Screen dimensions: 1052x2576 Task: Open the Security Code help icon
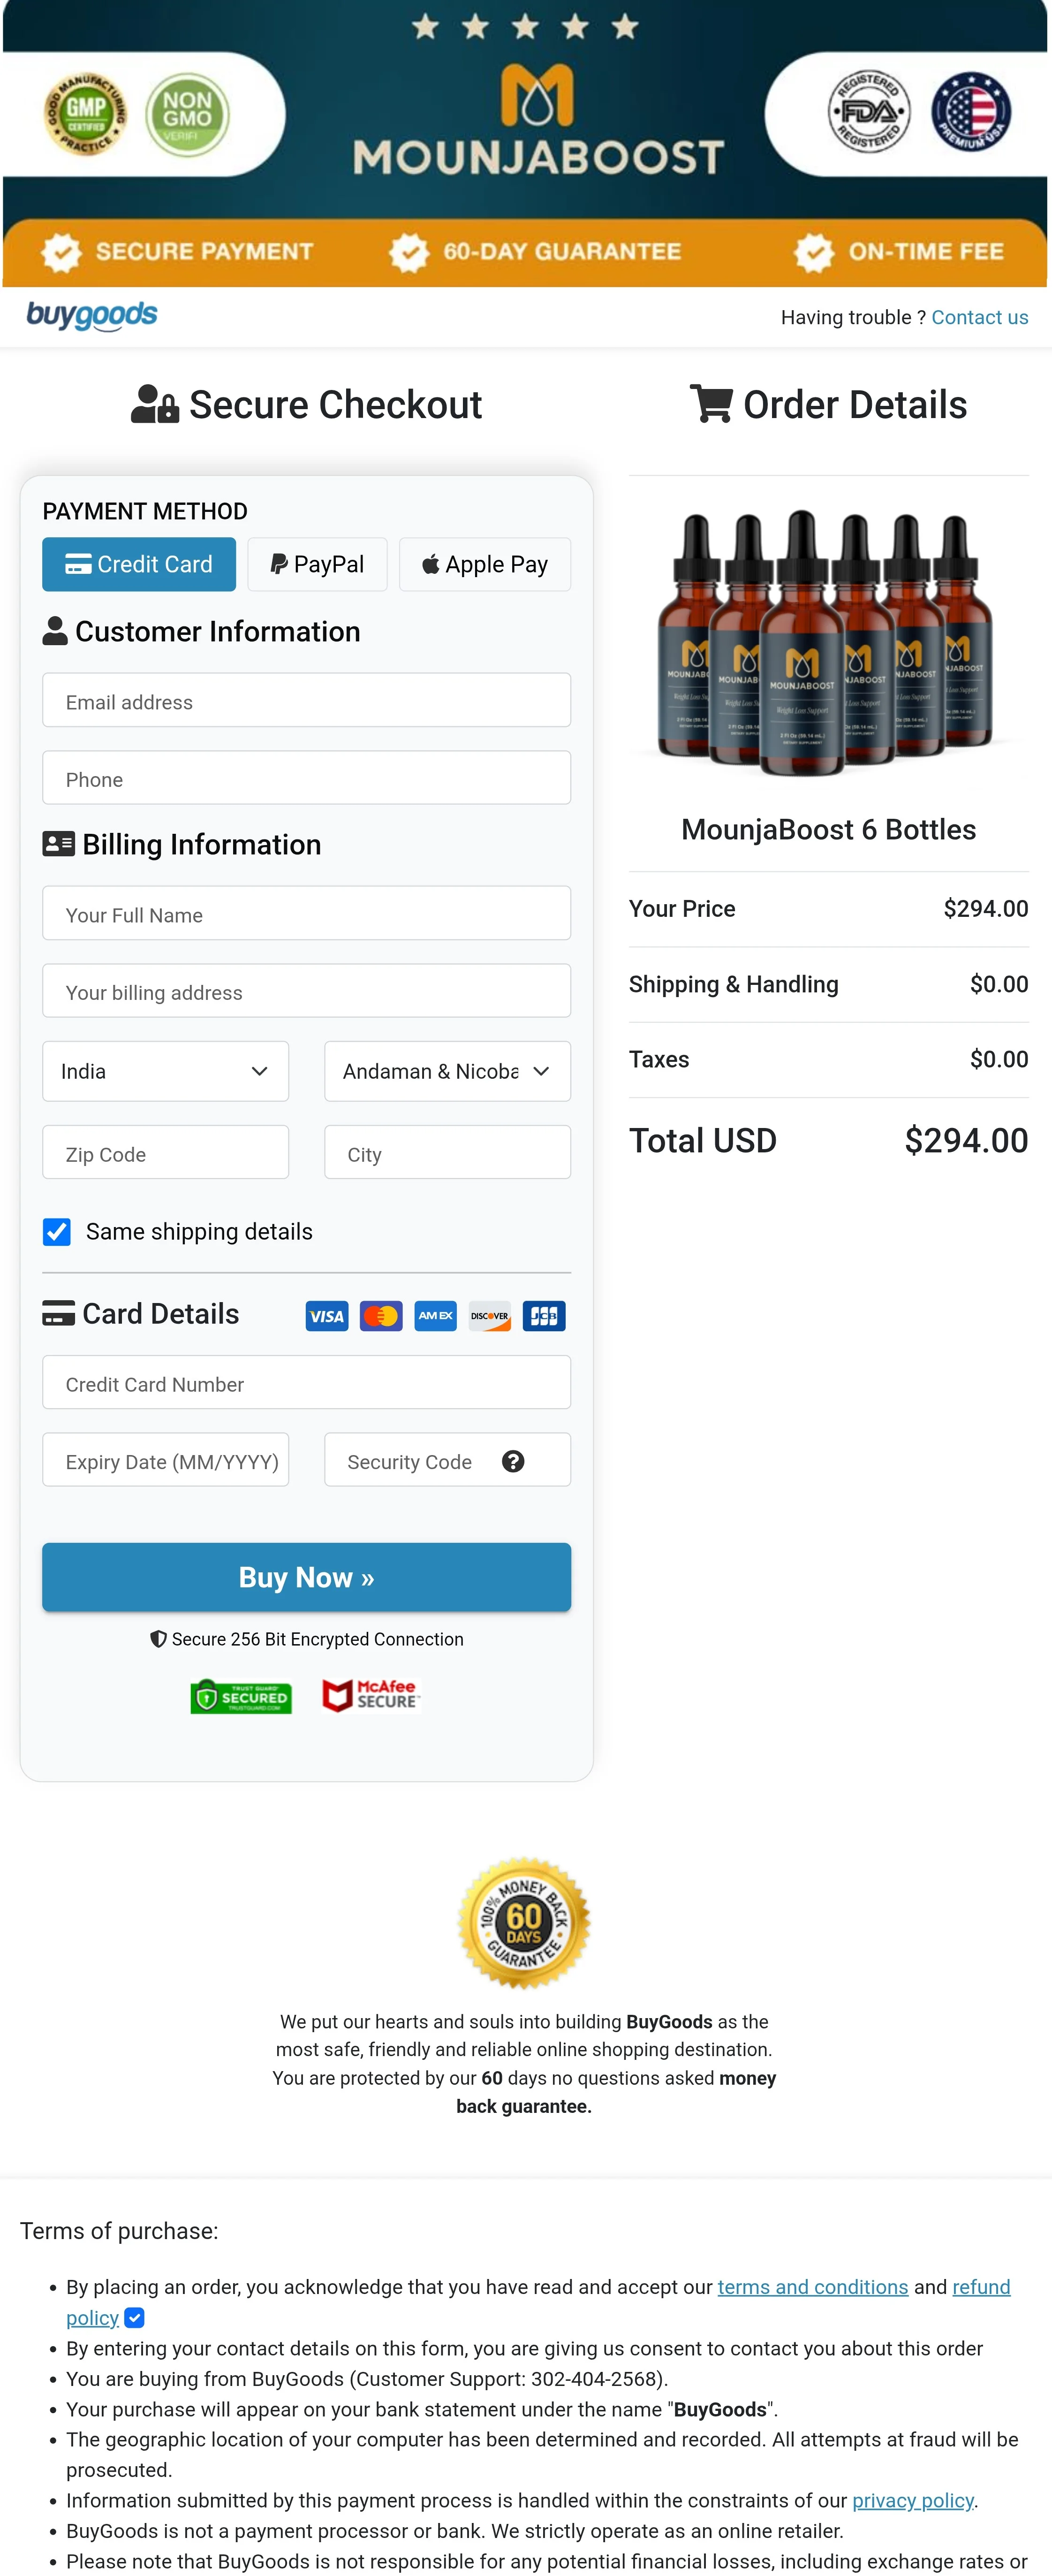(513, 1461)
